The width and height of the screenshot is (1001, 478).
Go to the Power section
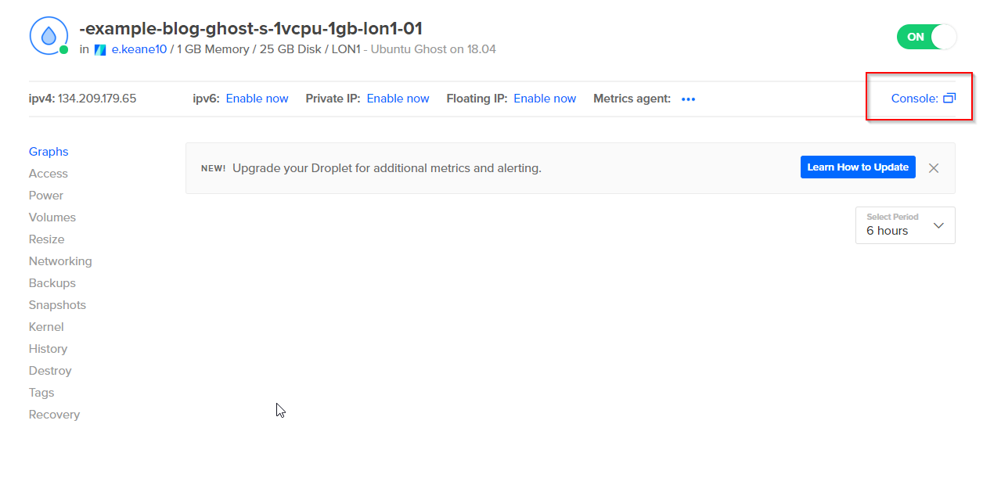[46, 196]
